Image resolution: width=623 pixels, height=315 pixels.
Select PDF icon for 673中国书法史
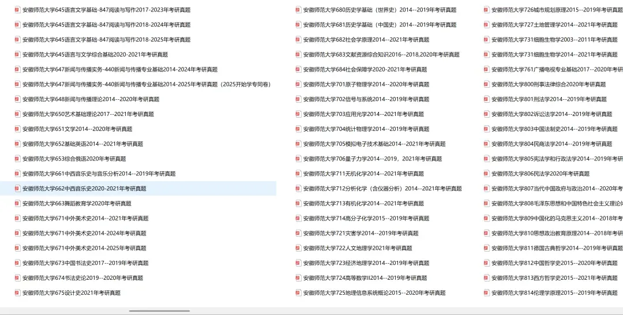(x=17, y=263)
